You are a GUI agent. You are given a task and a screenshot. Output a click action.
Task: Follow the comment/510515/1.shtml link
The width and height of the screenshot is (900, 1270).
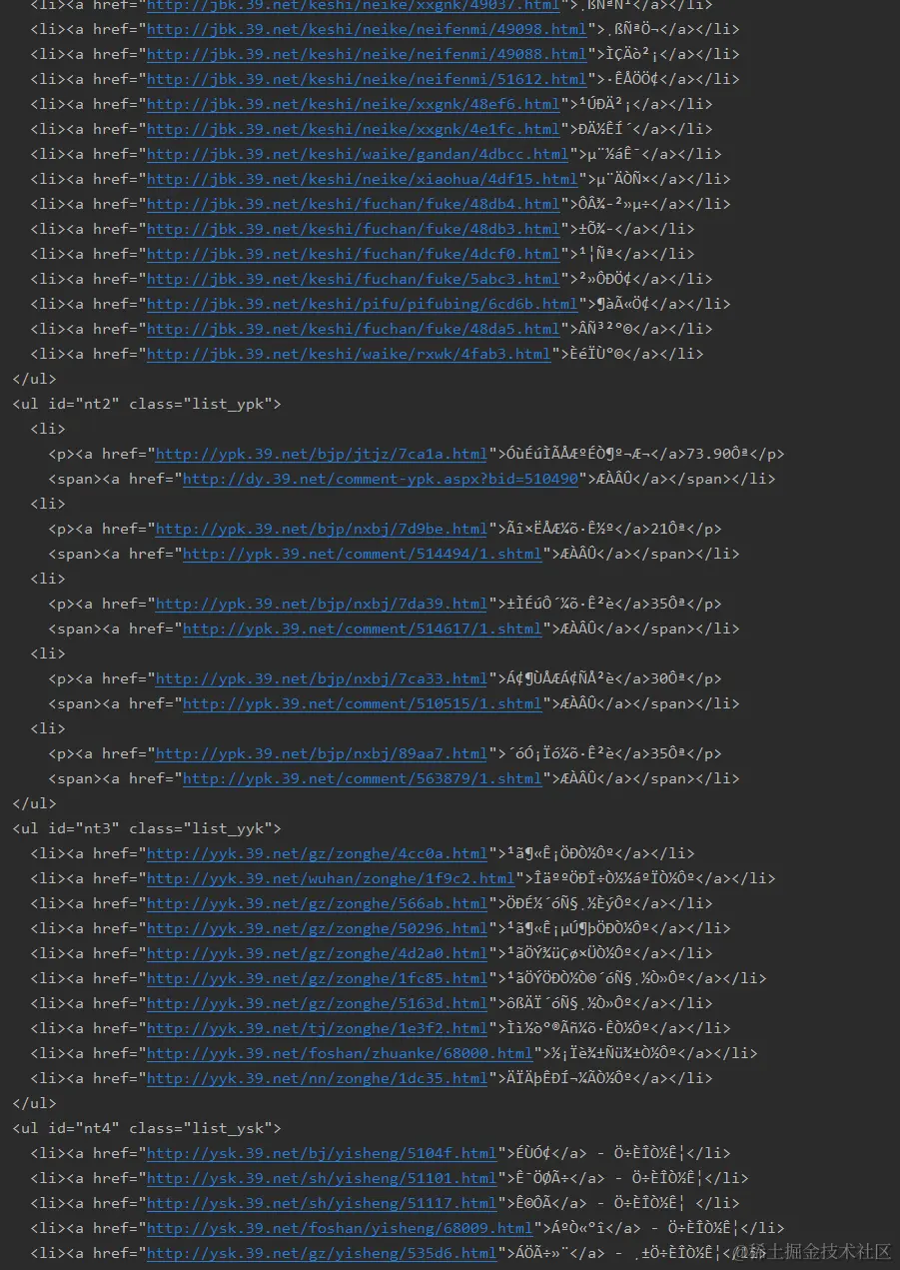pyautogui.click(x=363, y=703)
